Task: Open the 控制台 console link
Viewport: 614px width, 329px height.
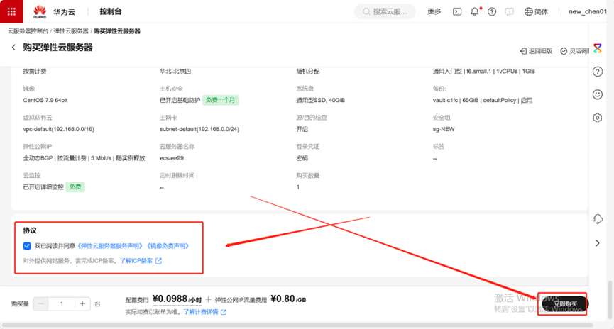Action: tap(111, 11)
